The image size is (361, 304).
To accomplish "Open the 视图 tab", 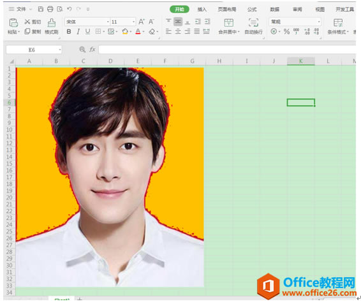I will [x=320, y=9].
